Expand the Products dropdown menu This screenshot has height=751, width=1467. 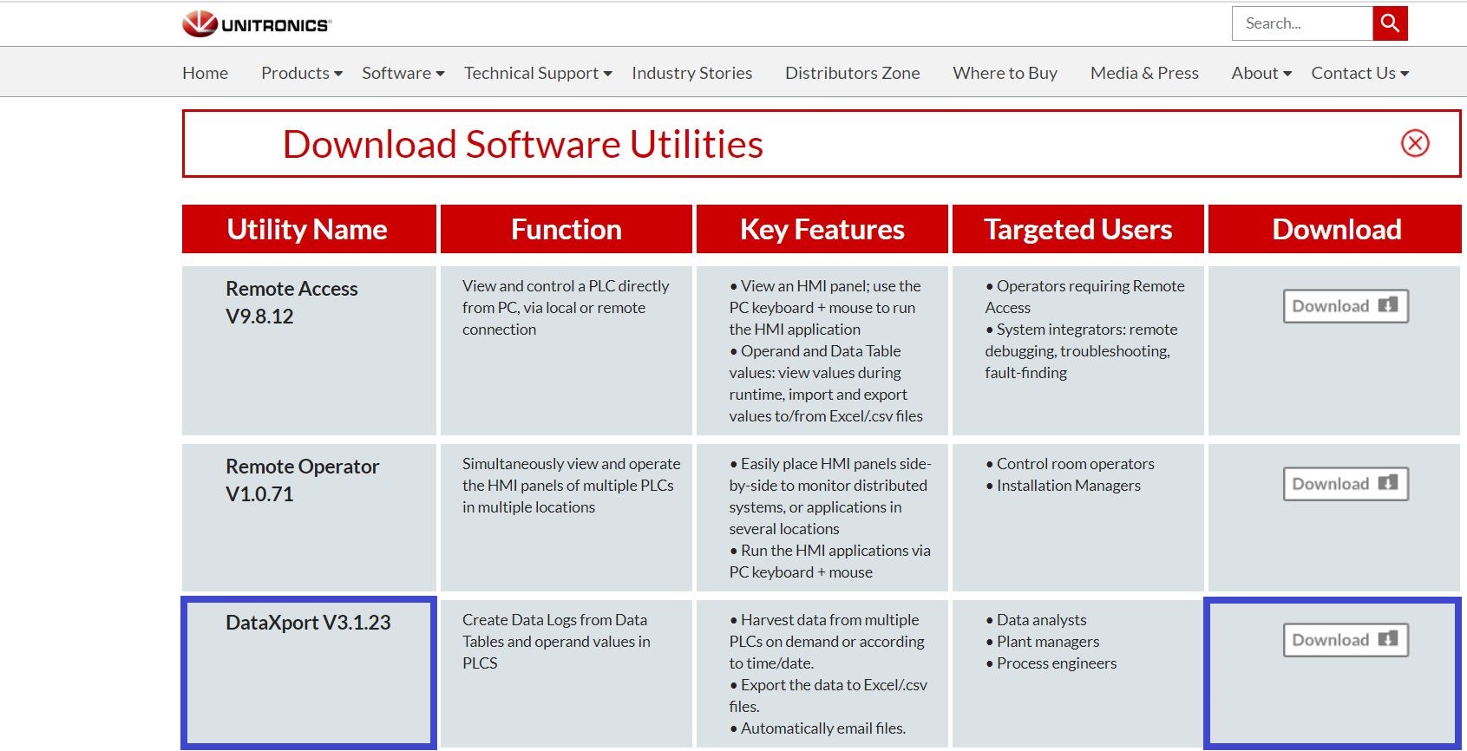(302, 73)
